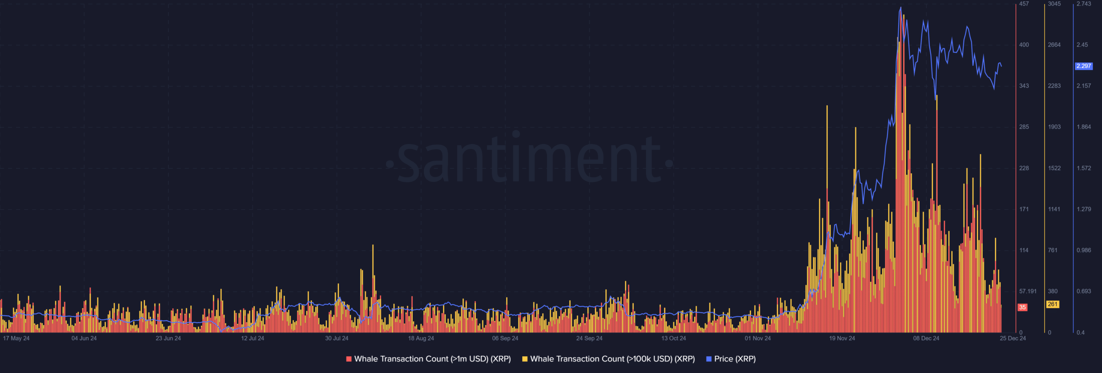This screenshot has height=373, width=1102.
Task: Click the 228 axis value
Action: tap(1024, 168)
